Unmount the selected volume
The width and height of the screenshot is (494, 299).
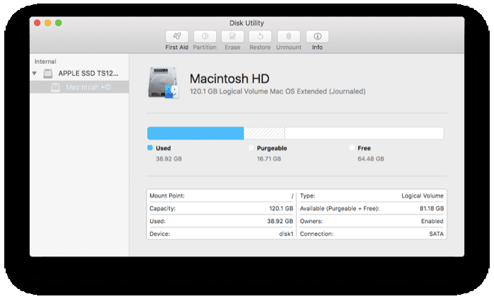[x=289, y=36]
